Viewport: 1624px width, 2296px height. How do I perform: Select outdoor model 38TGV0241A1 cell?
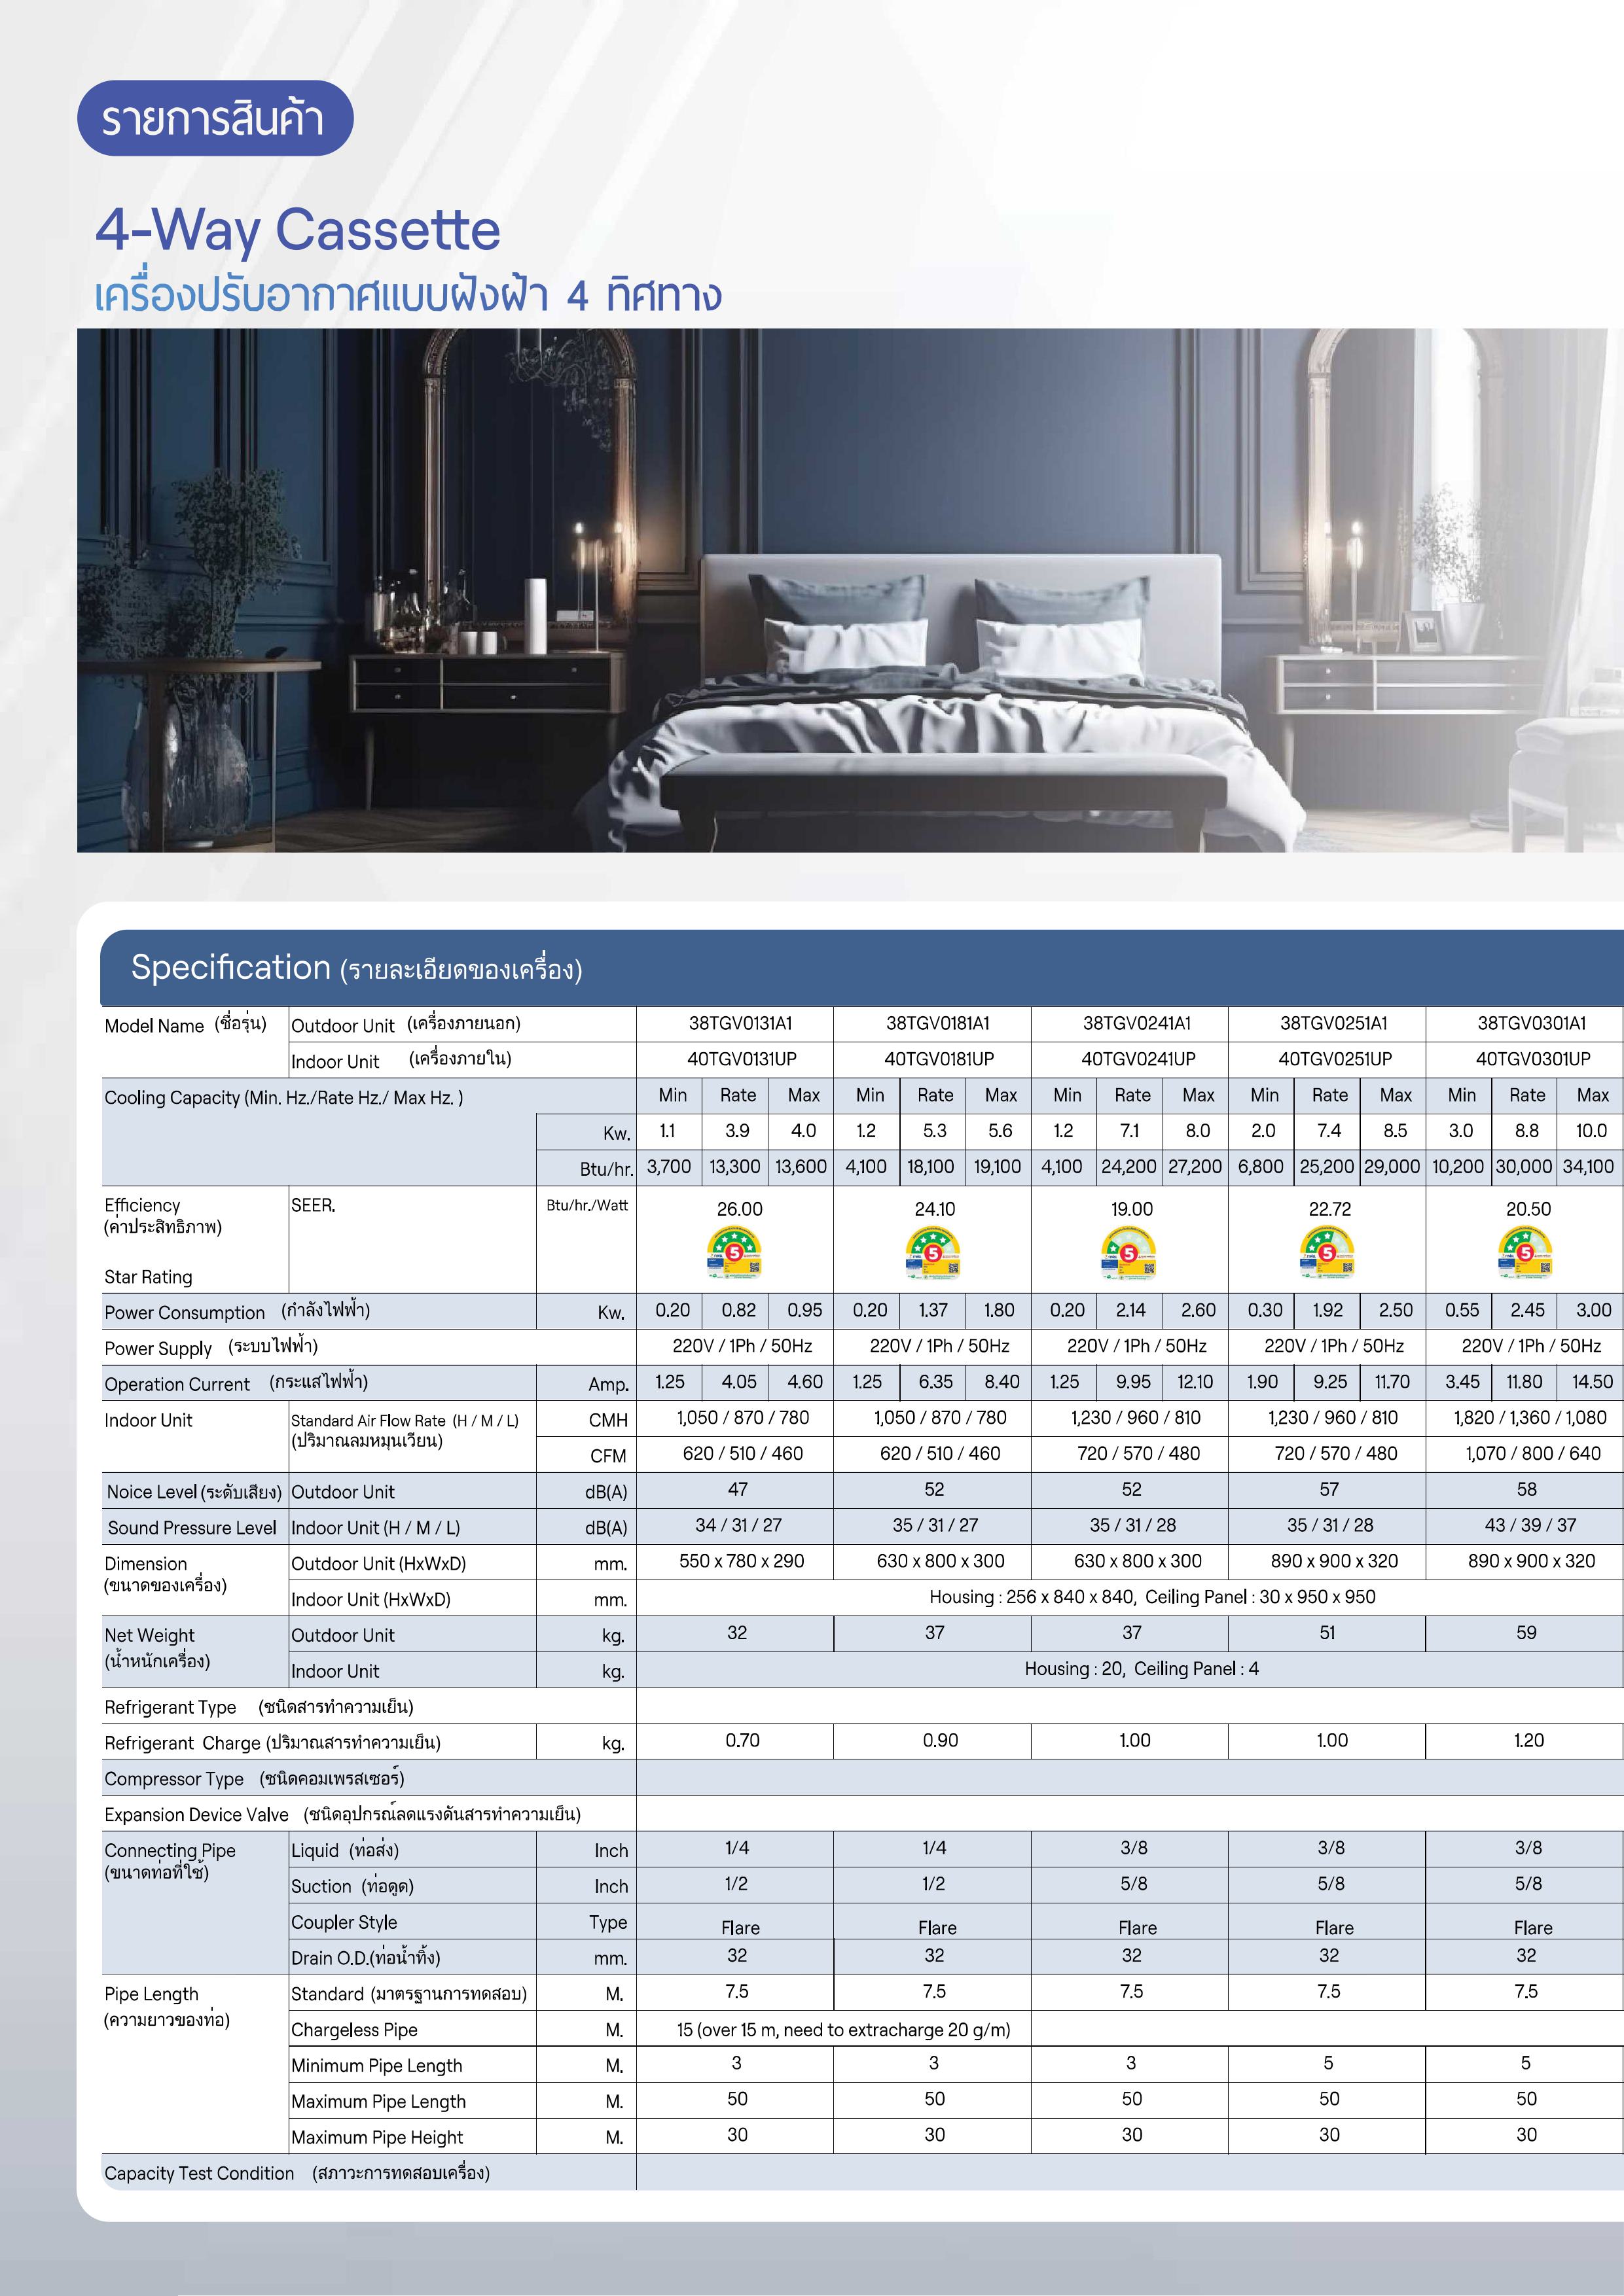point(1136,1023)
